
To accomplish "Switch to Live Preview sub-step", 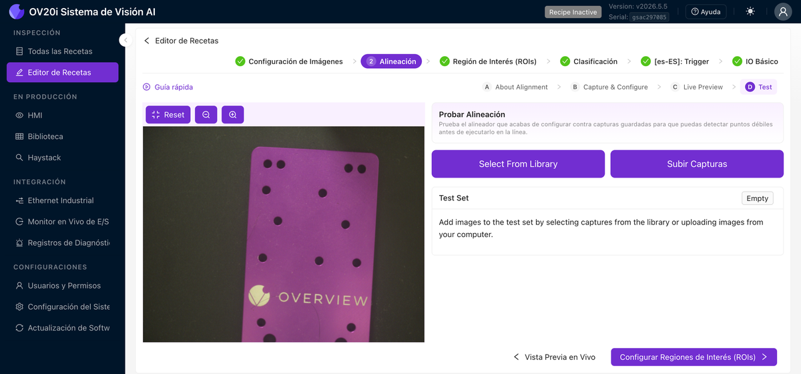I will pos(697,87).
